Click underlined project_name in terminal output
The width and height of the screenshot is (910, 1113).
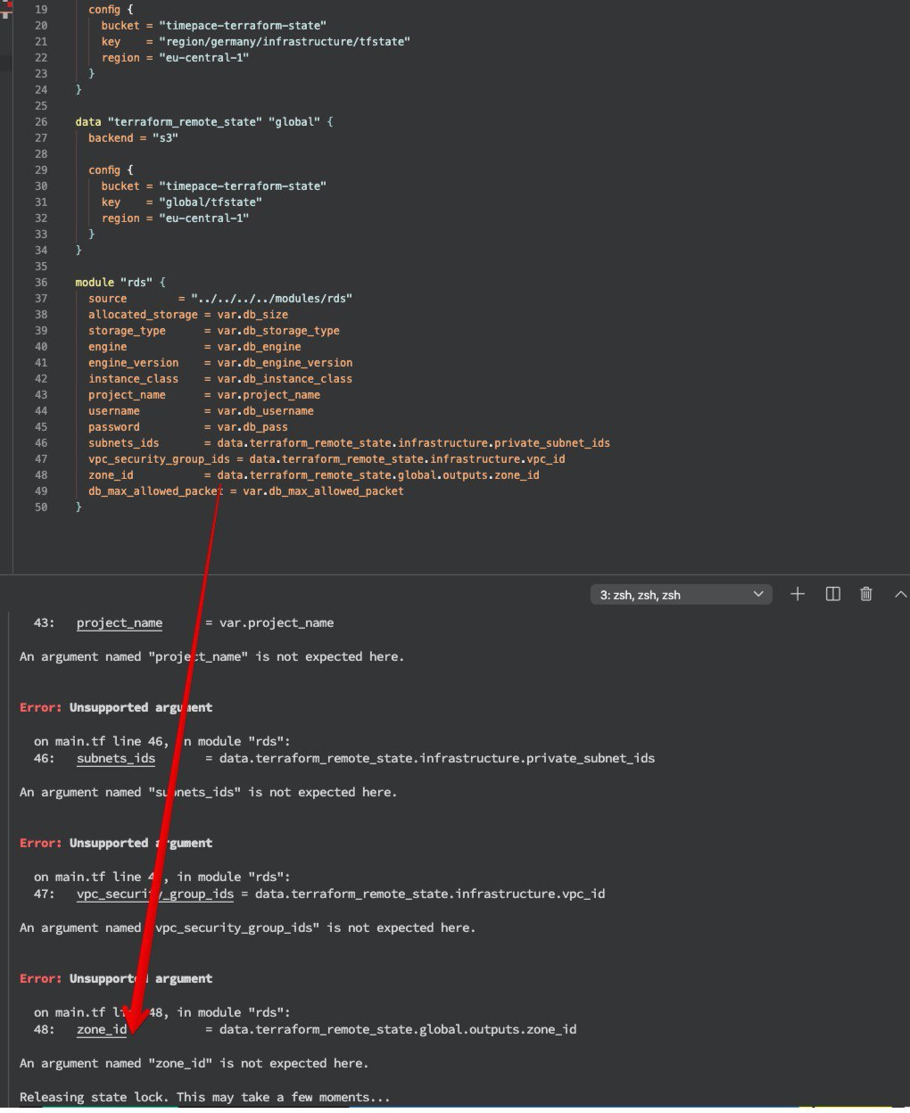[120, 622]
